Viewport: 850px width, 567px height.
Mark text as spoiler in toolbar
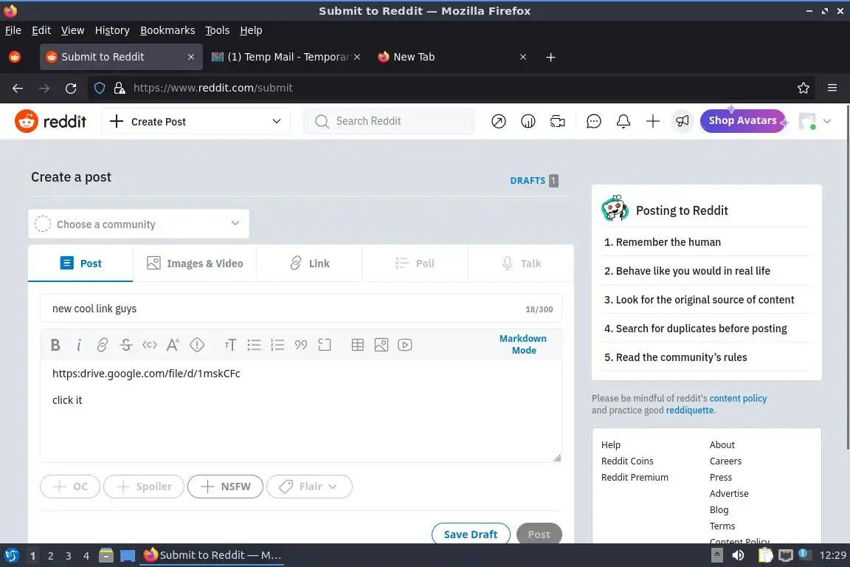coord(197,345)
